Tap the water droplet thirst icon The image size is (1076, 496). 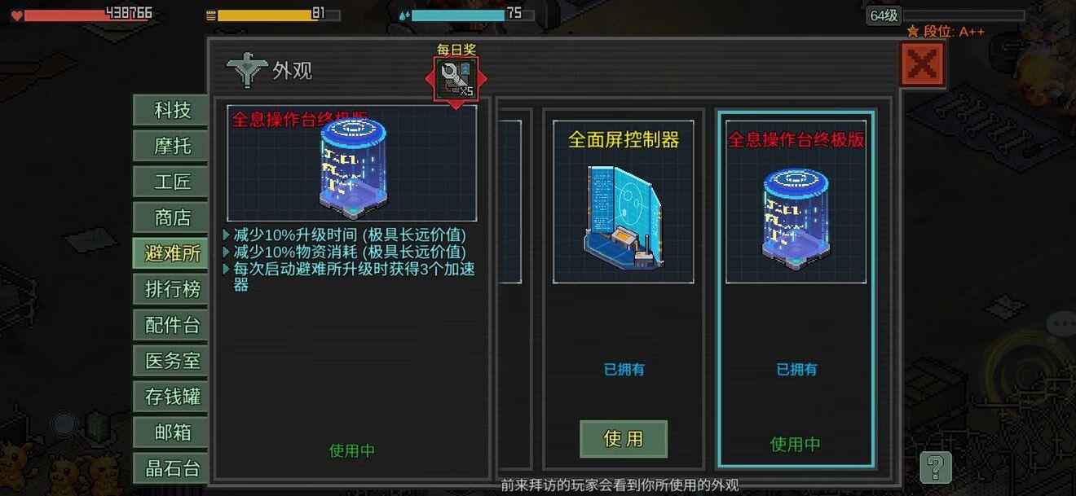(x=404, y=15)
